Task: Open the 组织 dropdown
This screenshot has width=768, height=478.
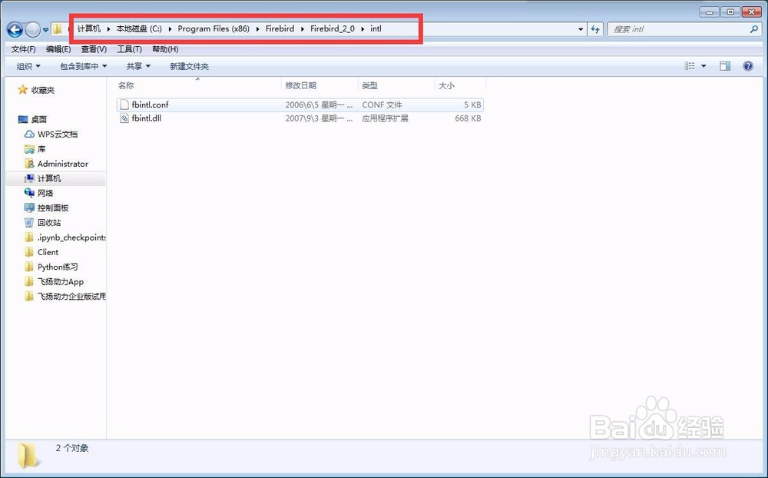Action: [x=28, y=66]
